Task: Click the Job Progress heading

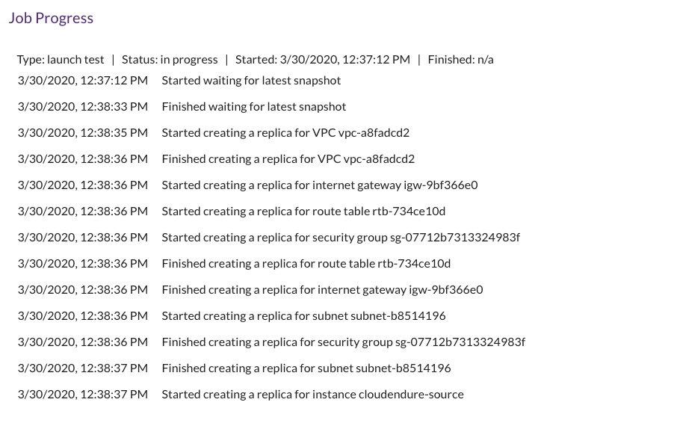Action: click(x=51, y=18)
